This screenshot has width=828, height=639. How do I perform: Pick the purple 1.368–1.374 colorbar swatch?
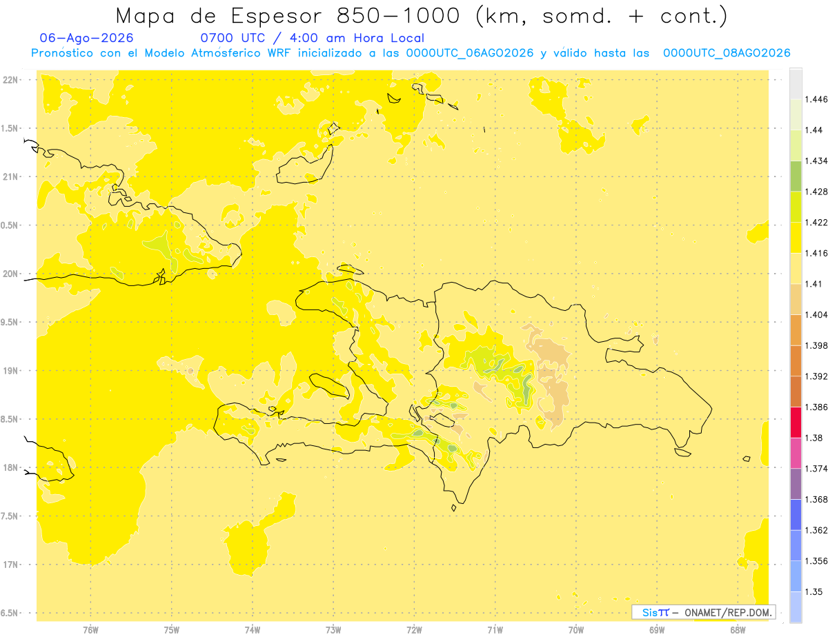click(x=796, y=484)
